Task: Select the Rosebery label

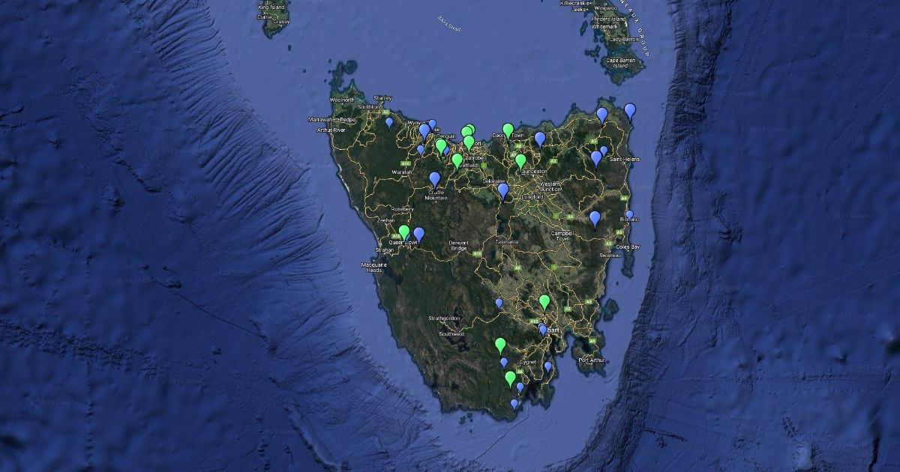Action: click(x=401, y=209)
